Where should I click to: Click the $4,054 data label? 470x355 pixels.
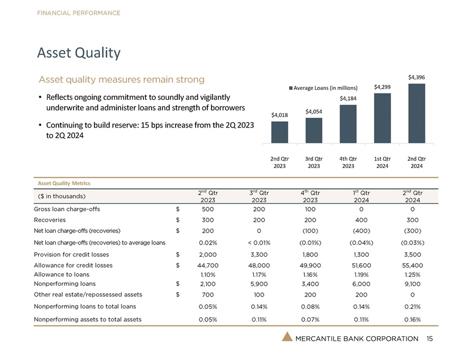click(314, 112)
